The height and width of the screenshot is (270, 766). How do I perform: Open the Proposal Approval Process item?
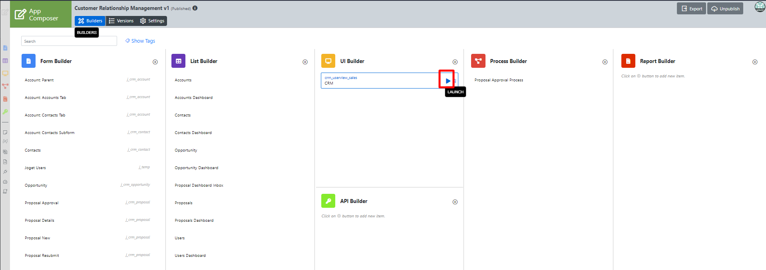click(x=498, y=80)
